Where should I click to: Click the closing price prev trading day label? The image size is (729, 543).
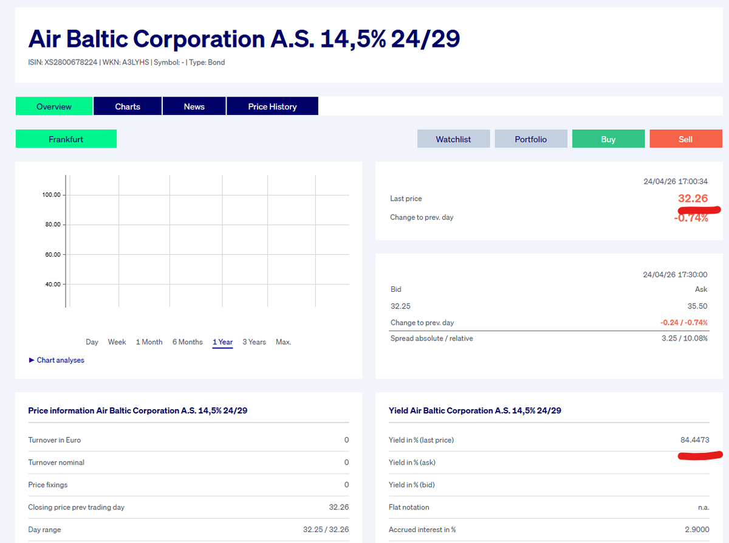(x=77, y=507)
